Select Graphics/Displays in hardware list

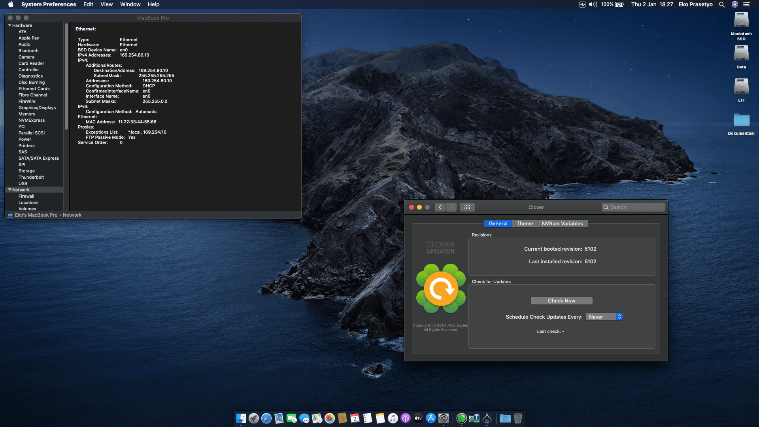tap(37, 108)
